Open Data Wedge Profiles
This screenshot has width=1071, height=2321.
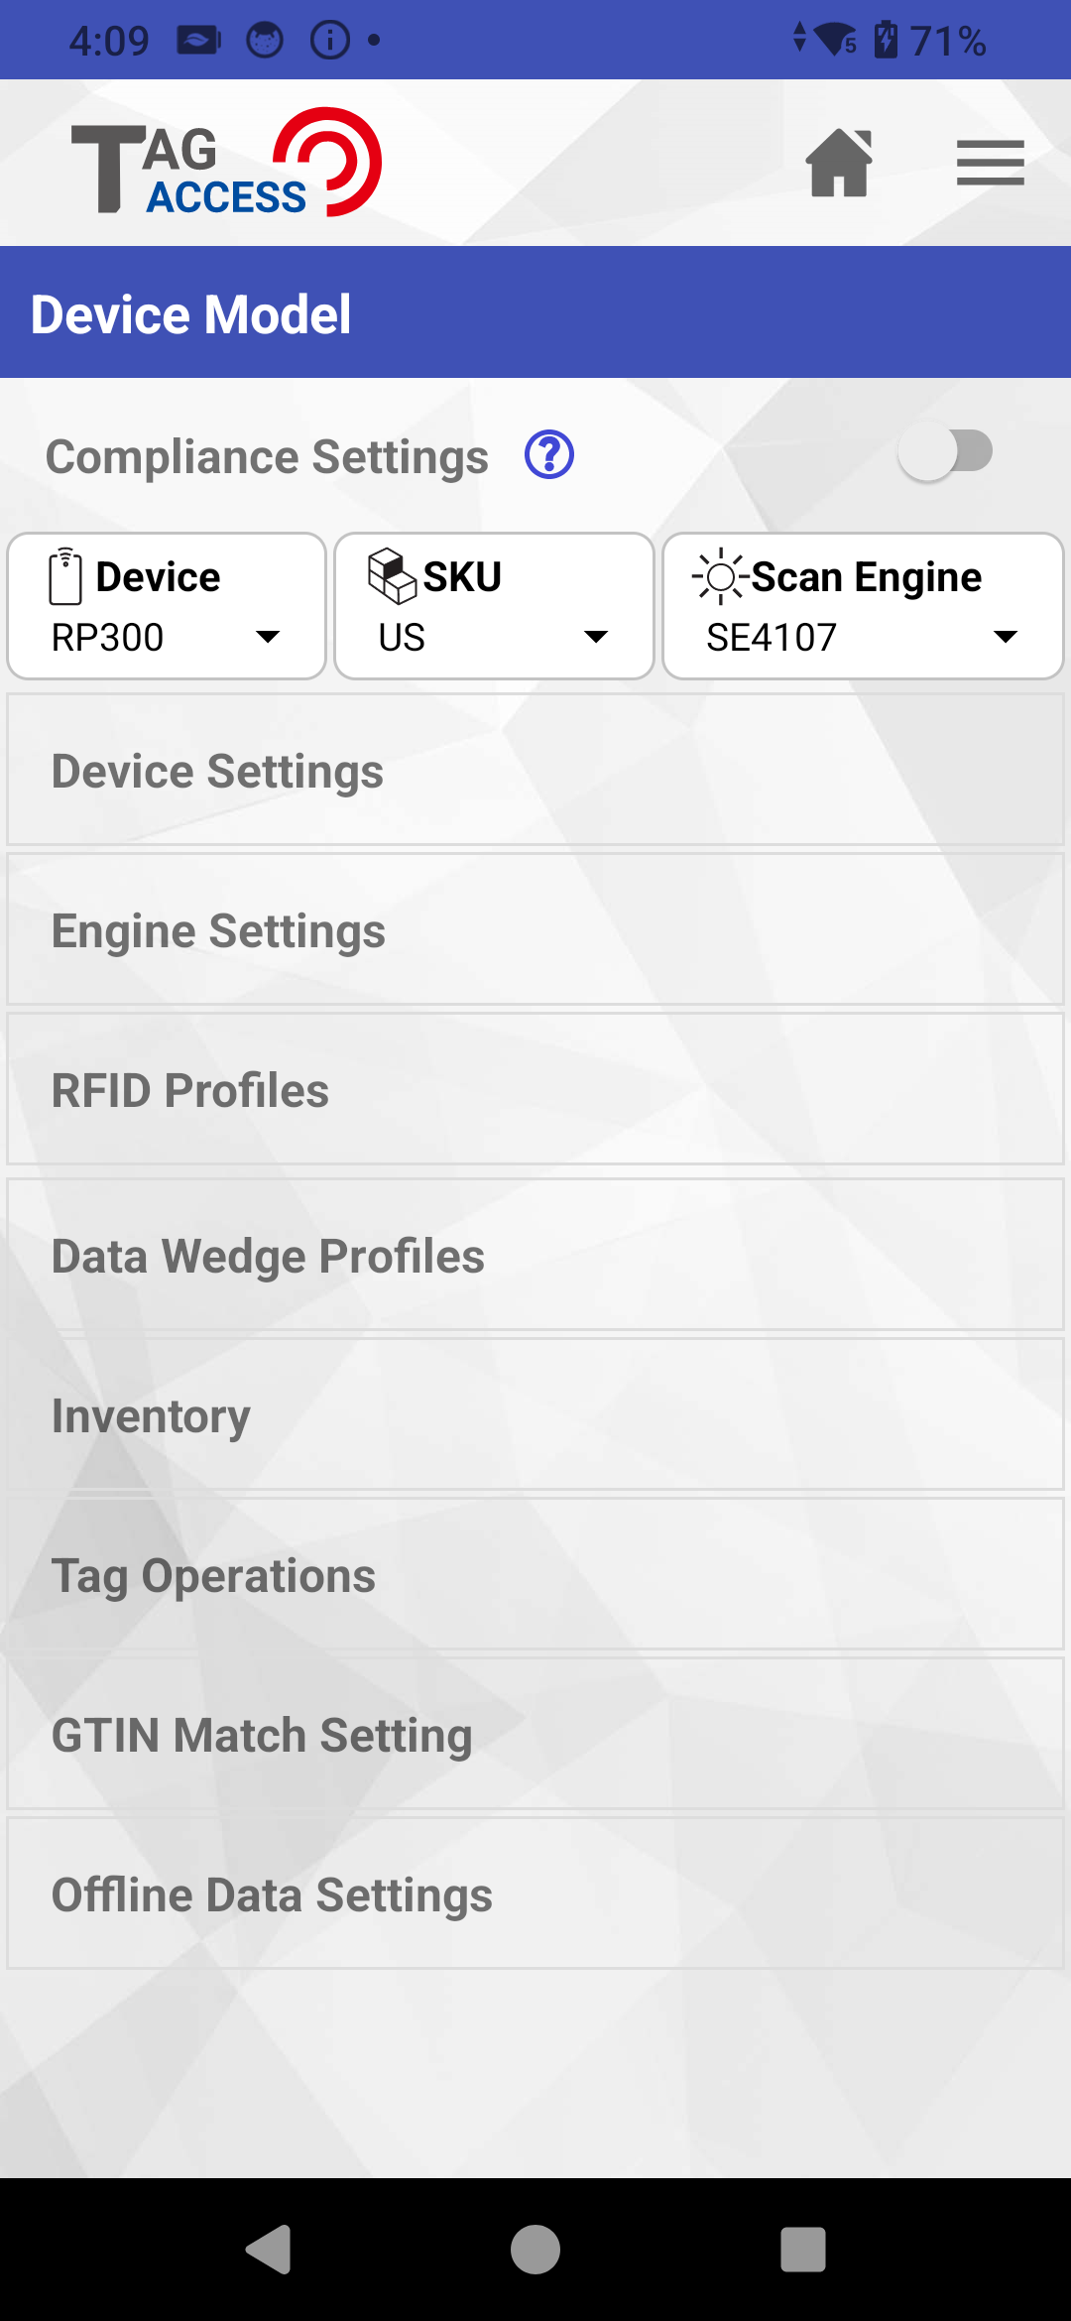pos(535,1255)
